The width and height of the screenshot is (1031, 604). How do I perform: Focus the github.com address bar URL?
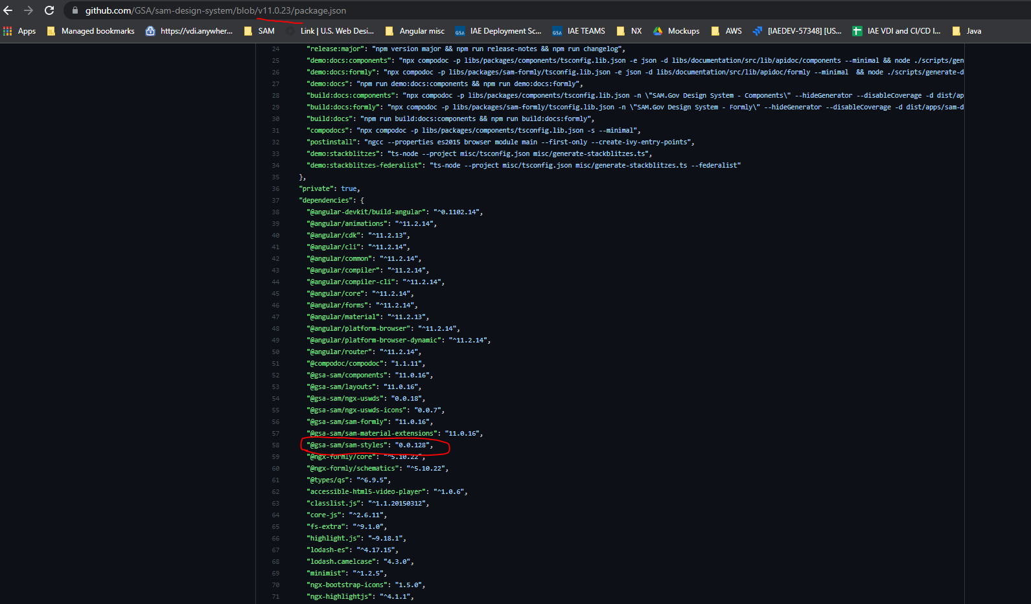(x=216, y=11)
